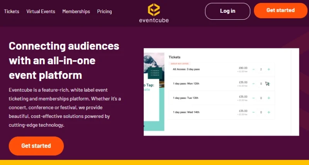Add one Tue 13th day pass

tap(268, 98)
